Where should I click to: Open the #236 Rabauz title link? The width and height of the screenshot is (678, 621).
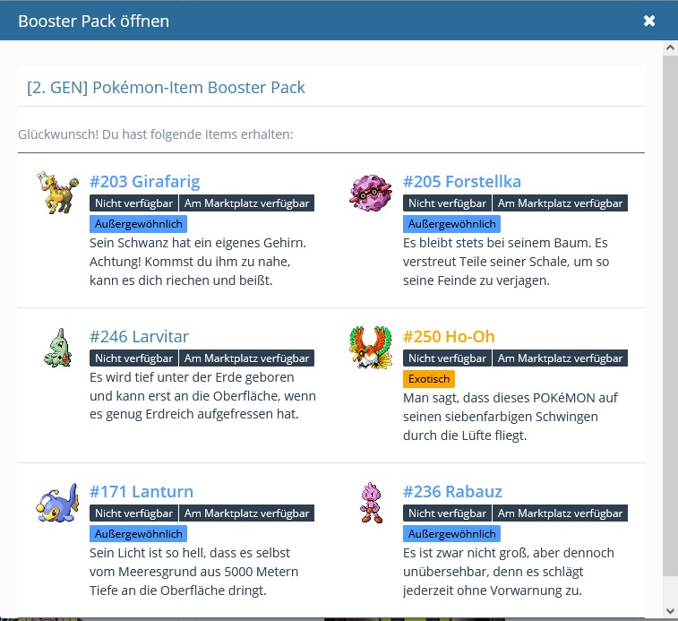point(452,492)
